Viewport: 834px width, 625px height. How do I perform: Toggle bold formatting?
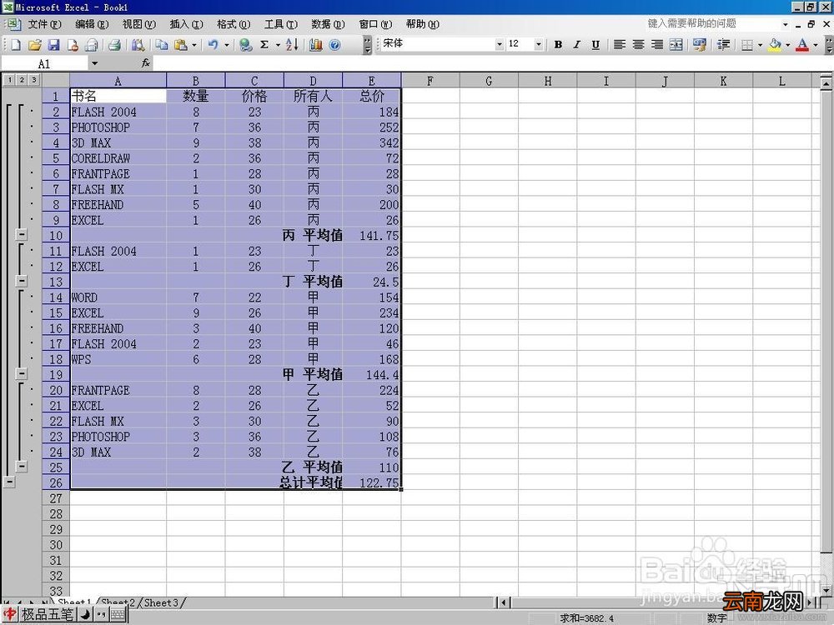point(558,45)
